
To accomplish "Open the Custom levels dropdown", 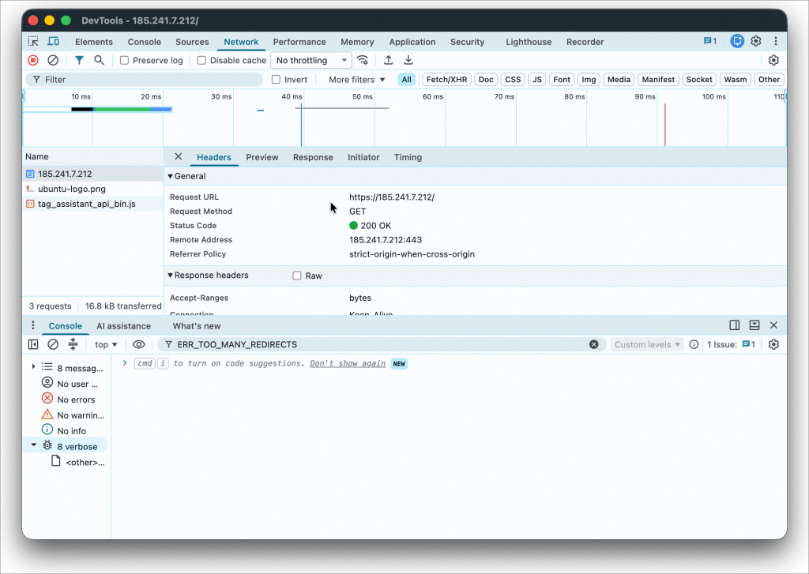I will [x=647, y=344].
